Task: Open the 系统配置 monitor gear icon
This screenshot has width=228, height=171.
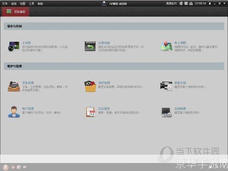Action: tap(166, 112)
